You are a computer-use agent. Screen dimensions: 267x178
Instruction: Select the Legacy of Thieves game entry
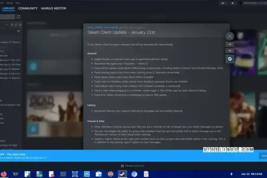(10, 42)
